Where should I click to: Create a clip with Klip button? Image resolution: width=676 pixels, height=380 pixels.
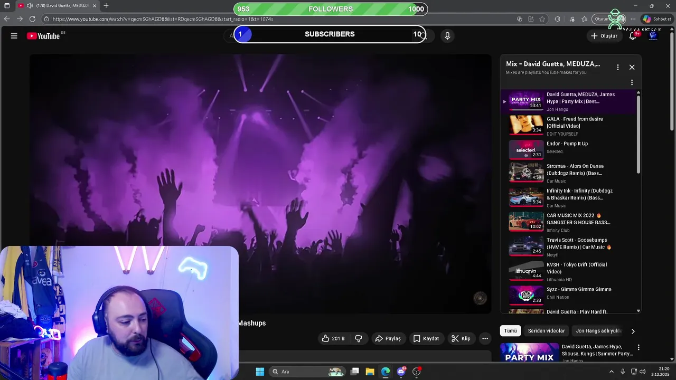[461, 338]
